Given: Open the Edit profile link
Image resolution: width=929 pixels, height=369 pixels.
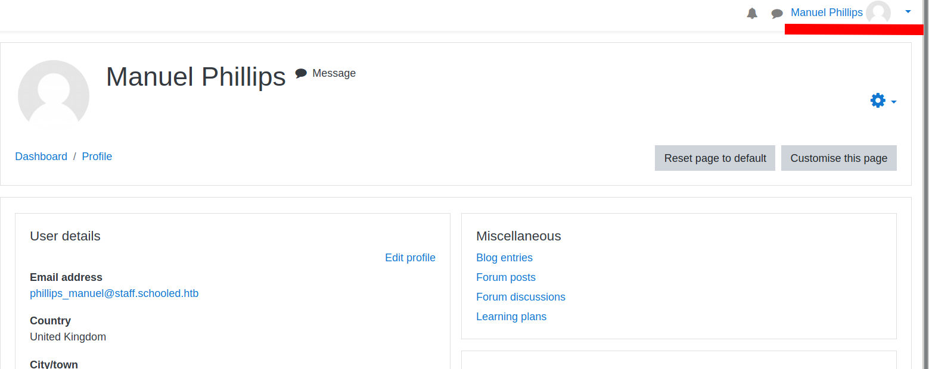Looking at the screenshot, I should 410,258.
